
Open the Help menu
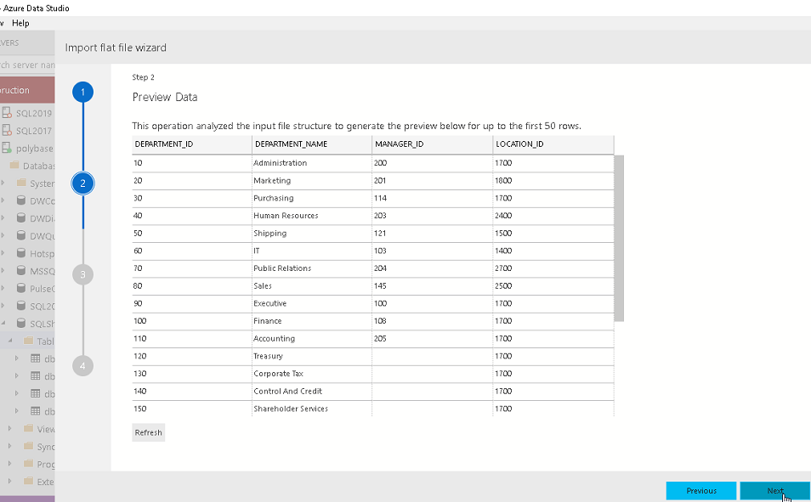tap(20, 23)
